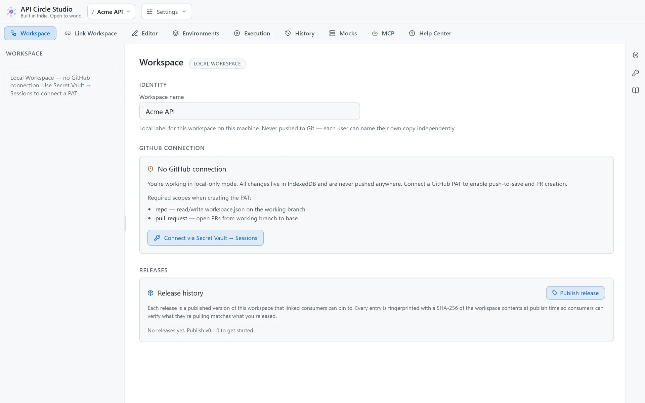Open the Link Workspace tab
The width and height of the screenshot is (645, 403).
[91, 33]
